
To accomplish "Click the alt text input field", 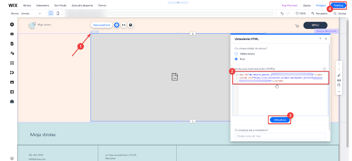I will (x=280, y=136).
